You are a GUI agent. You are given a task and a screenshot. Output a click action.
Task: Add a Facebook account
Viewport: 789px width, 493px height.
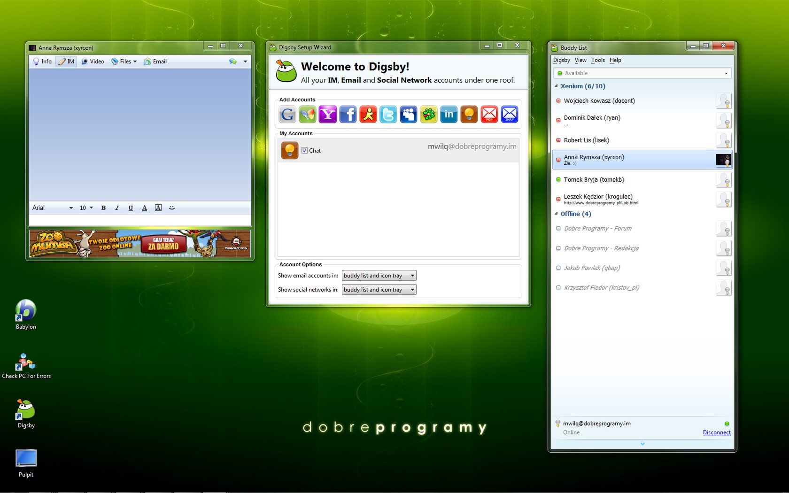pos(348,114)
